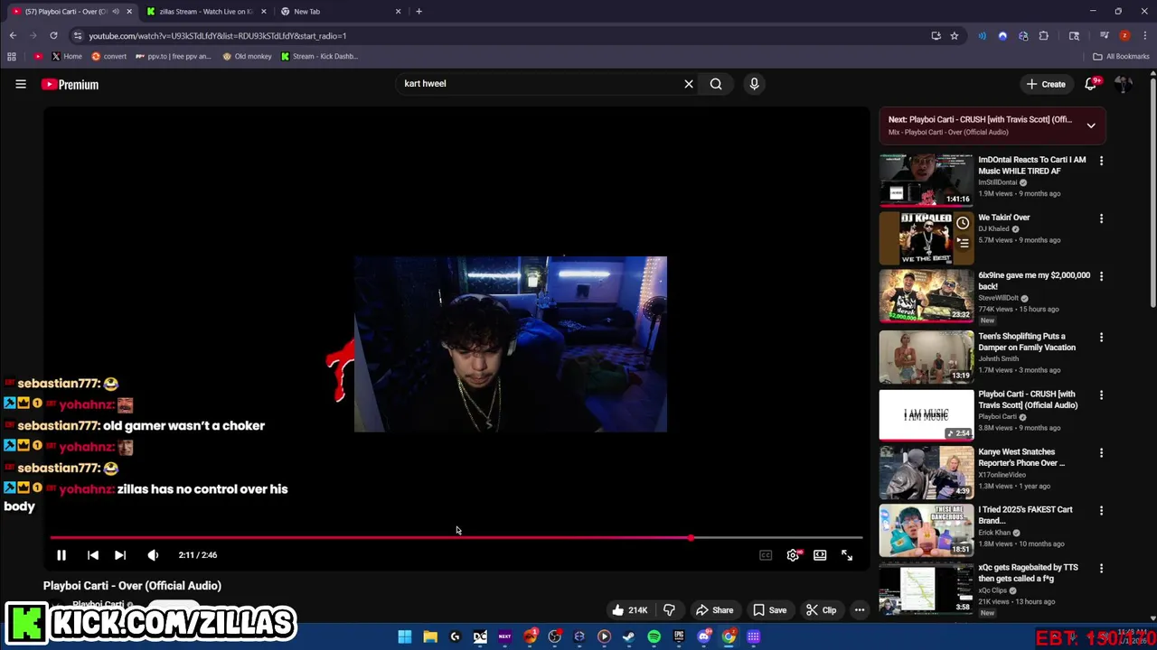Open the player settings gear
This screenshot has height=650, width=1157.
click(793, 555)
